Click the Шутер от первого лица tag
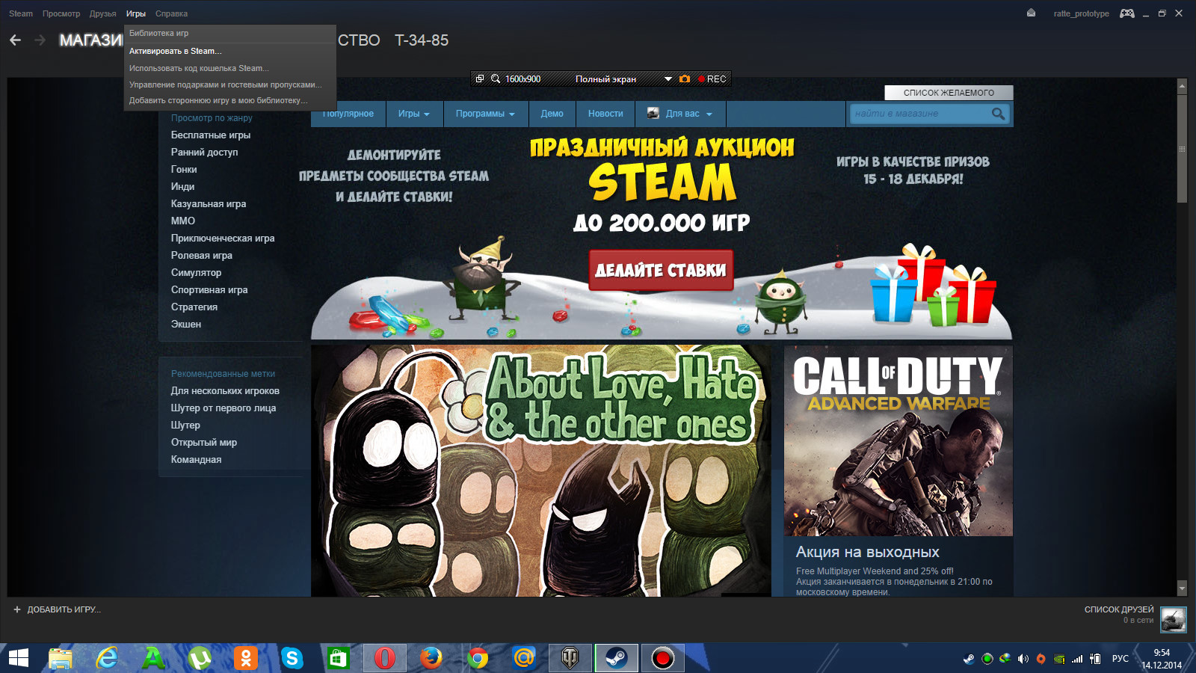The height and width of the screenshot is (673, 1196). 224,408
